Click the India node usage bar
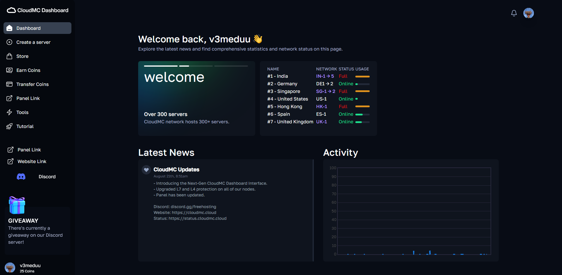This screenshot has width=562, height=275. (362, 76)
